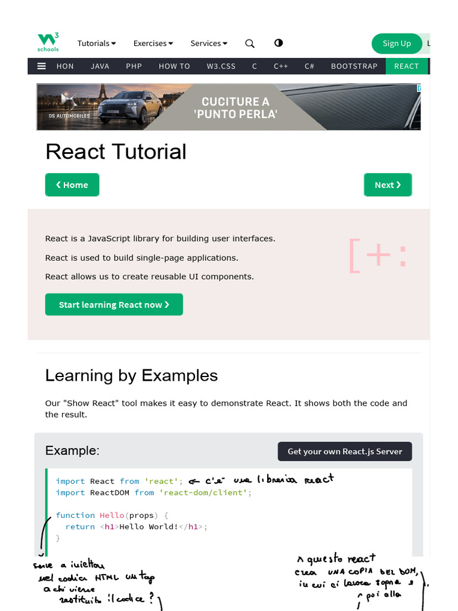
Task: Select the C tab in navbar
Action: [x=254, y=66]
